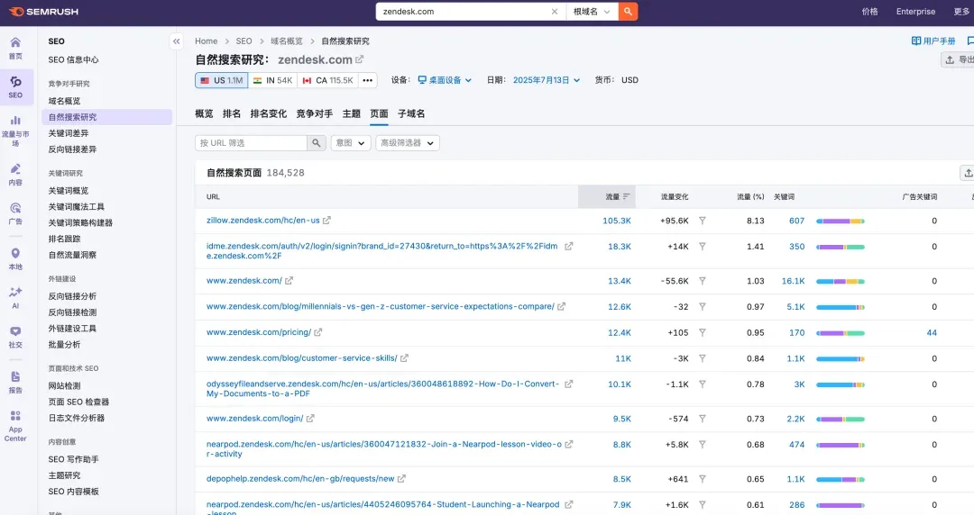Select the US 1.1M database toggle

[x=221, y=80]
